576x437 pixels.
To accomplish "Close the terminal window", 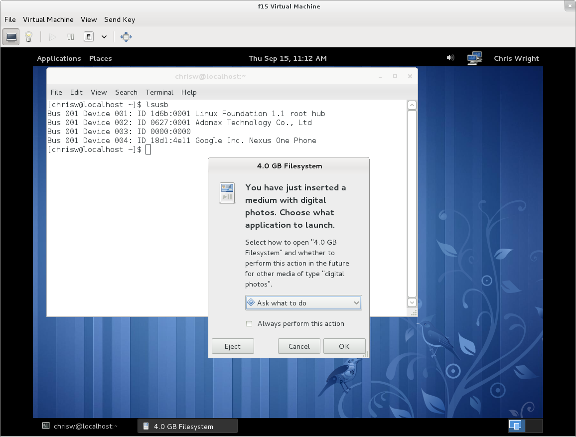I will (410, 76).
